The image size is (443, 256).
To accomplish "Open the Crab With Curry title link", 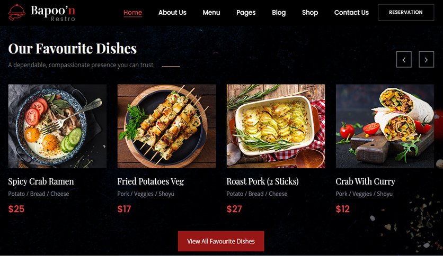I will click(365, 181).
